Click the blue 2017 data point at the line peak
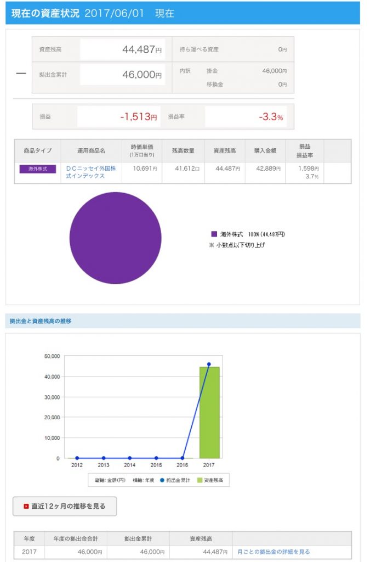371x562 pixels. click(x=209, y=364)
